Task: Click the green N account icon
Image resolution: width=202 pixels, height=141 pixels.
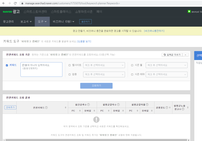Action: 189,11
